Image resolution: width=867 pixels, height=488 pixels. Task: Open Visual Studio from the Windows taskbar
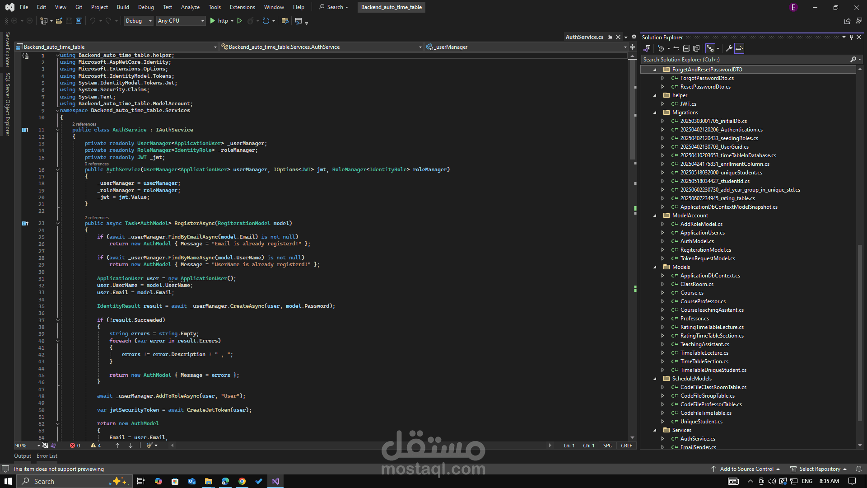tap(275, 481)
